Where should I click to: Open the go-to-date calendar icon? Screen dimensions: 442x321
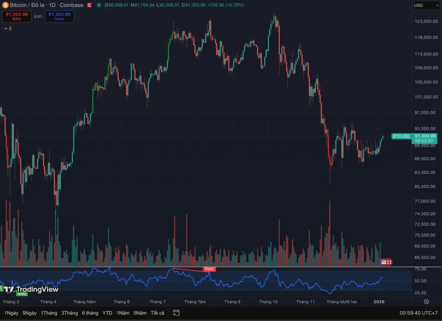coord(176,313)
